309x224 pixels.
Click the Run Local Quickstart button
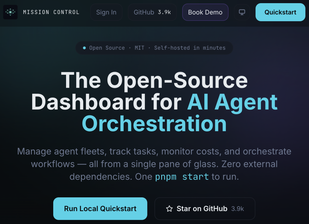(100, 209)
